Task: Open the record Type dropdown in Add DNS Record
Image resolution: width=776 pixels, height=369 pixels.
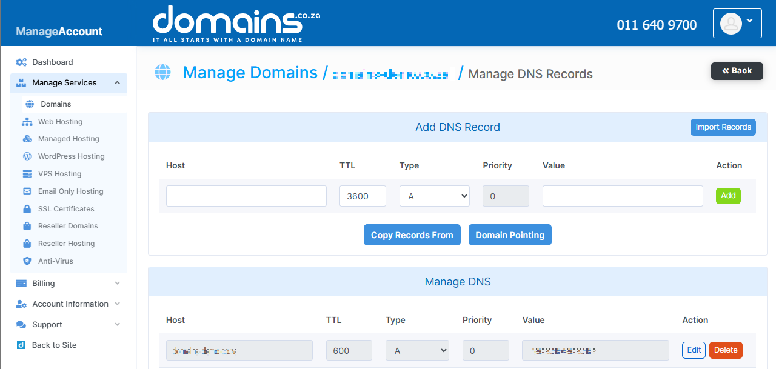Action: [x=434, y=196]
